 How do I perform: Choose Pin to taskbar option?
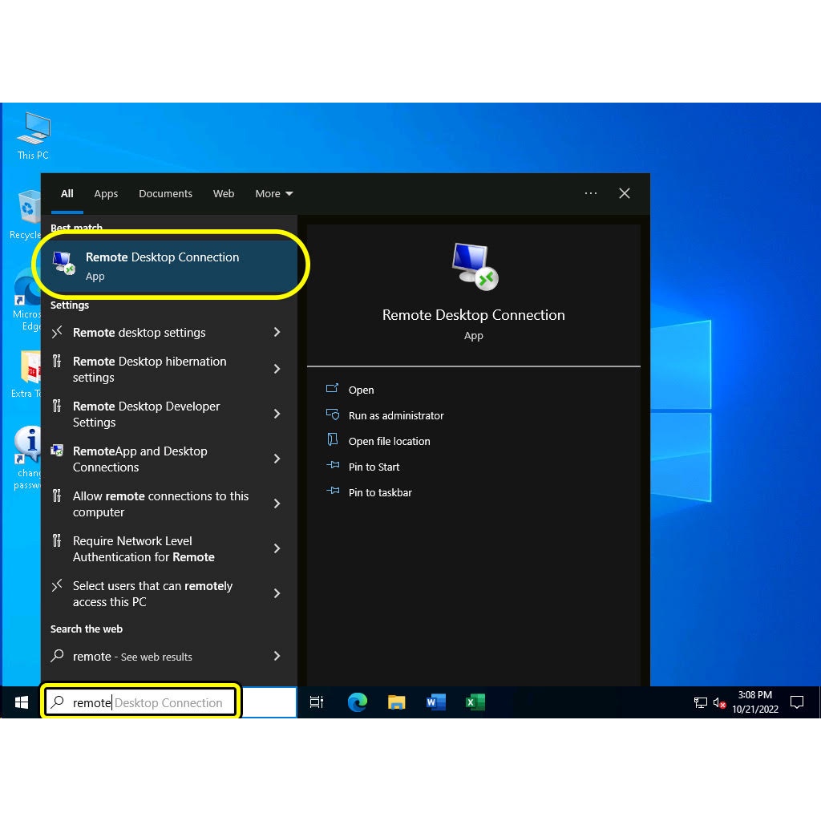pyautogui.click(x=380, y=492)
